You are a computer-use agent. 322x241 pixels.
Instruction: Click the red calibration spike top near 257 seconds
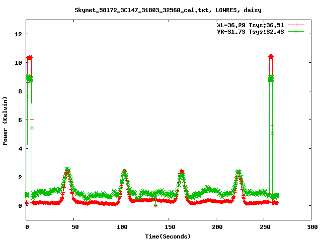(x=271, y=56)
